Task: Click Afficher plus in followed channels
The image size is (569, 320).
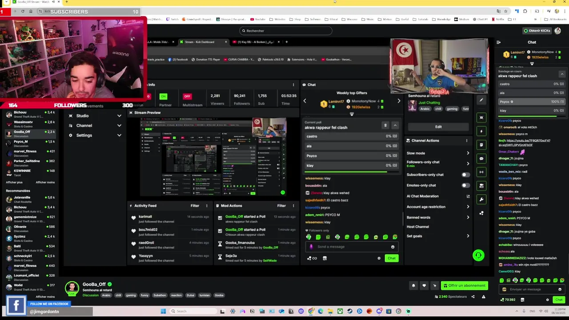Action: point(14,182)
